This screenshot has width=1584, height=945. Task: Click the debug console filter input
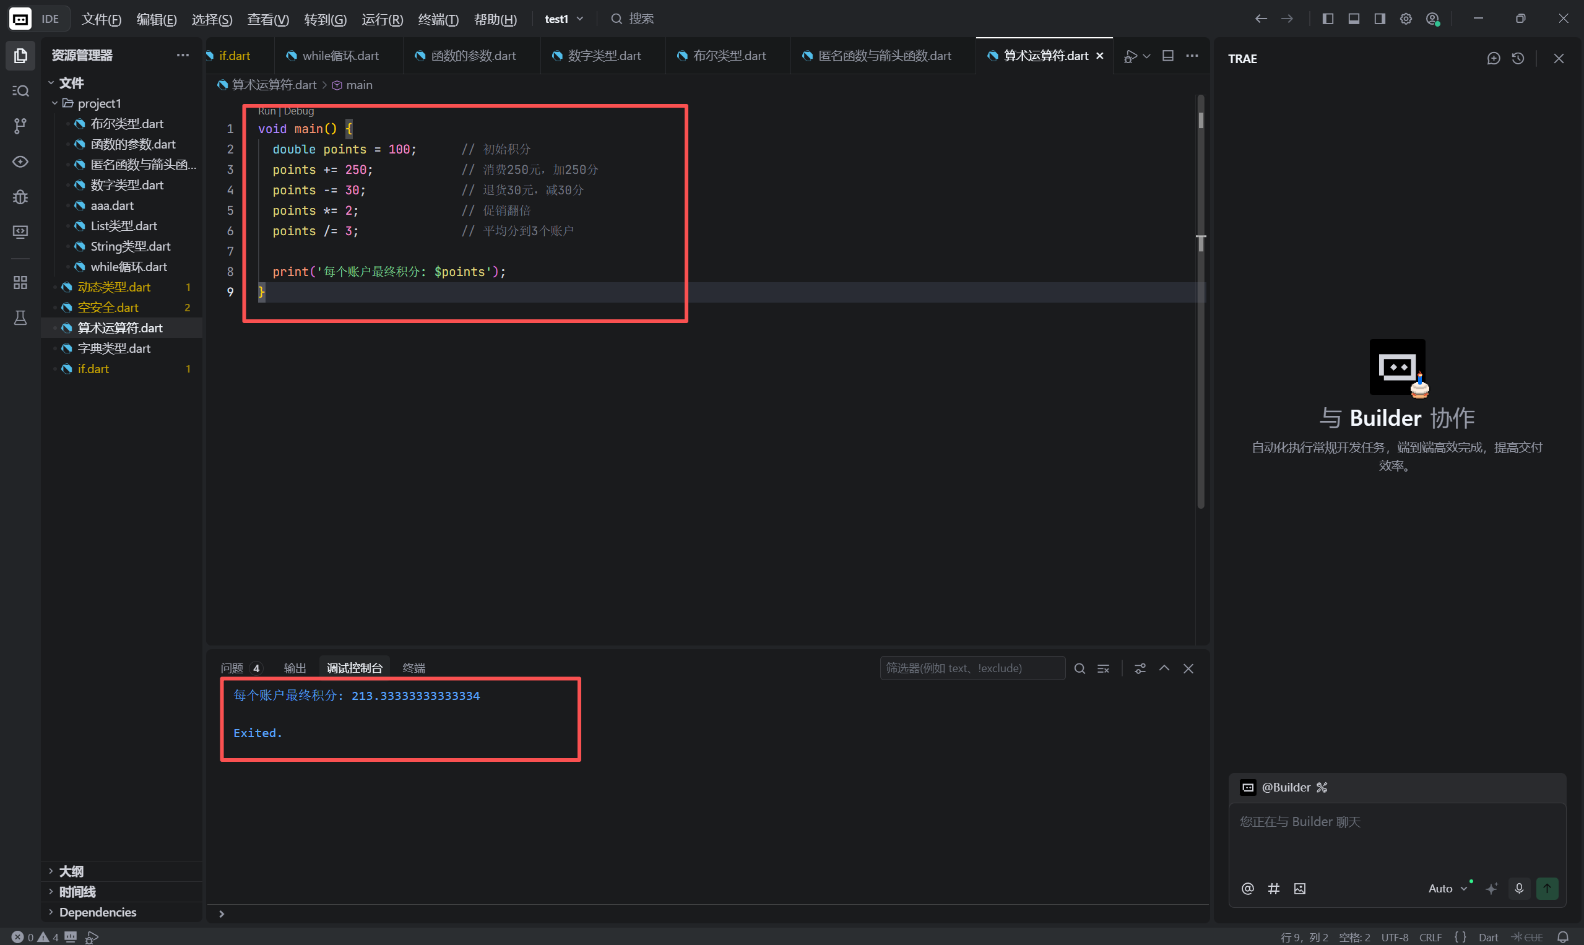tap(972, 668)
